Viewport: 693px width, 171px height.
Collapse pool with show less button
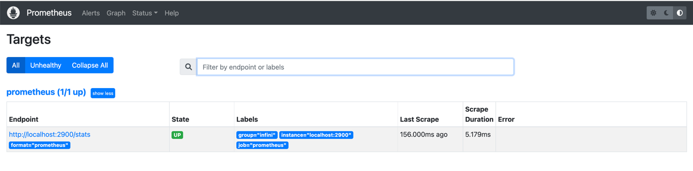[x=103, y=93]
